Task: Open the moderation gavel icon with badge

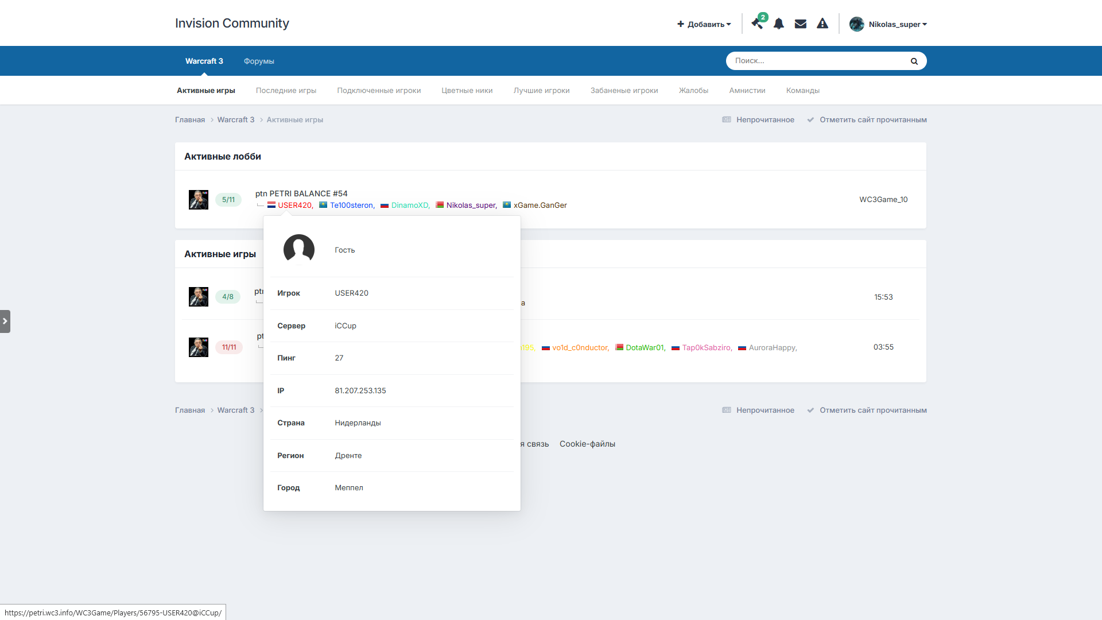Action: pos(757,24)
